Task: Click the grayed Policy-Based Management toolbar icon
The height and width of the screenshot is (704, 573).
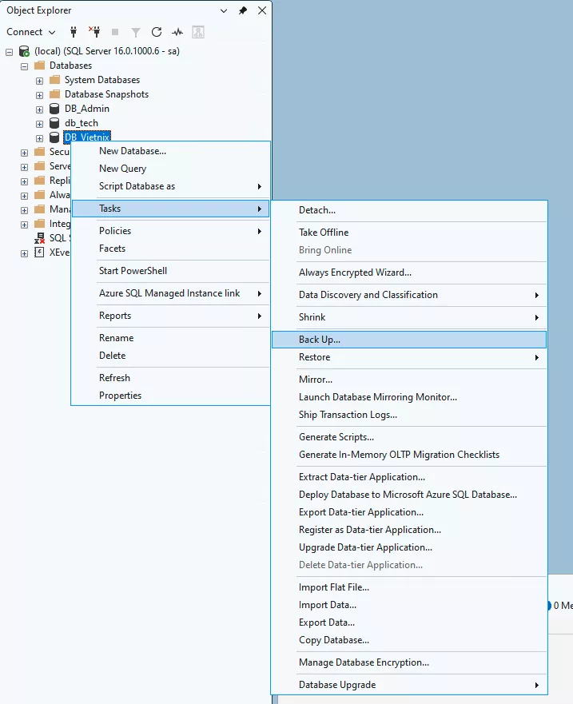Action: tap(198, 32)
